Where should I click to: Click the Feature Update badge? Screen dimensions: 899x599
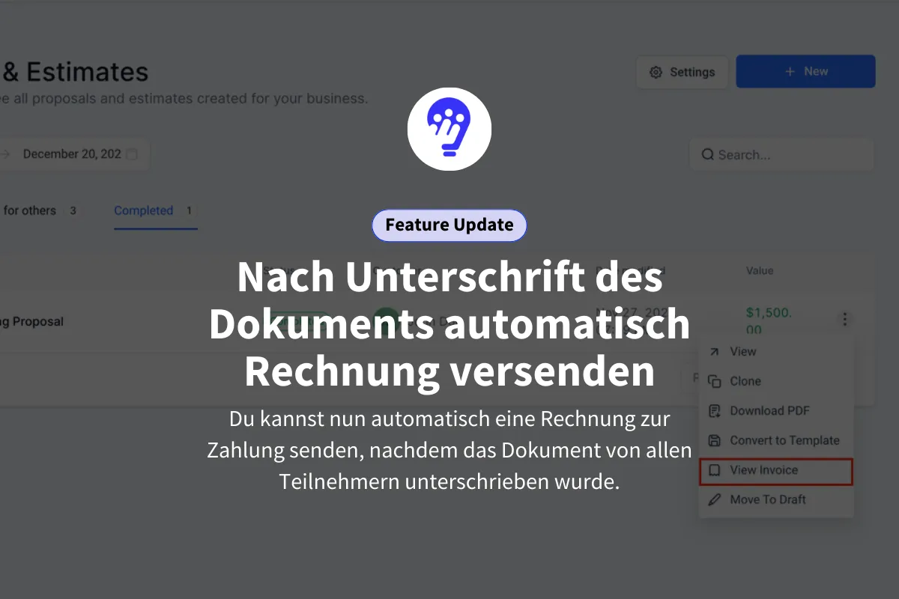449,225
